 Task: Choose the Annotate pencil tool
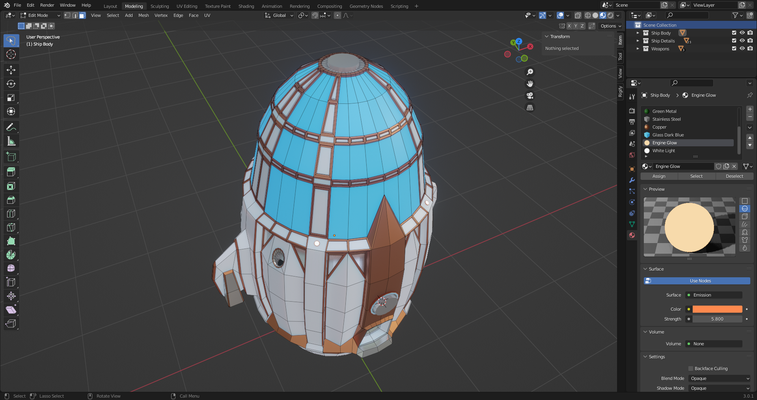point(11,127)
